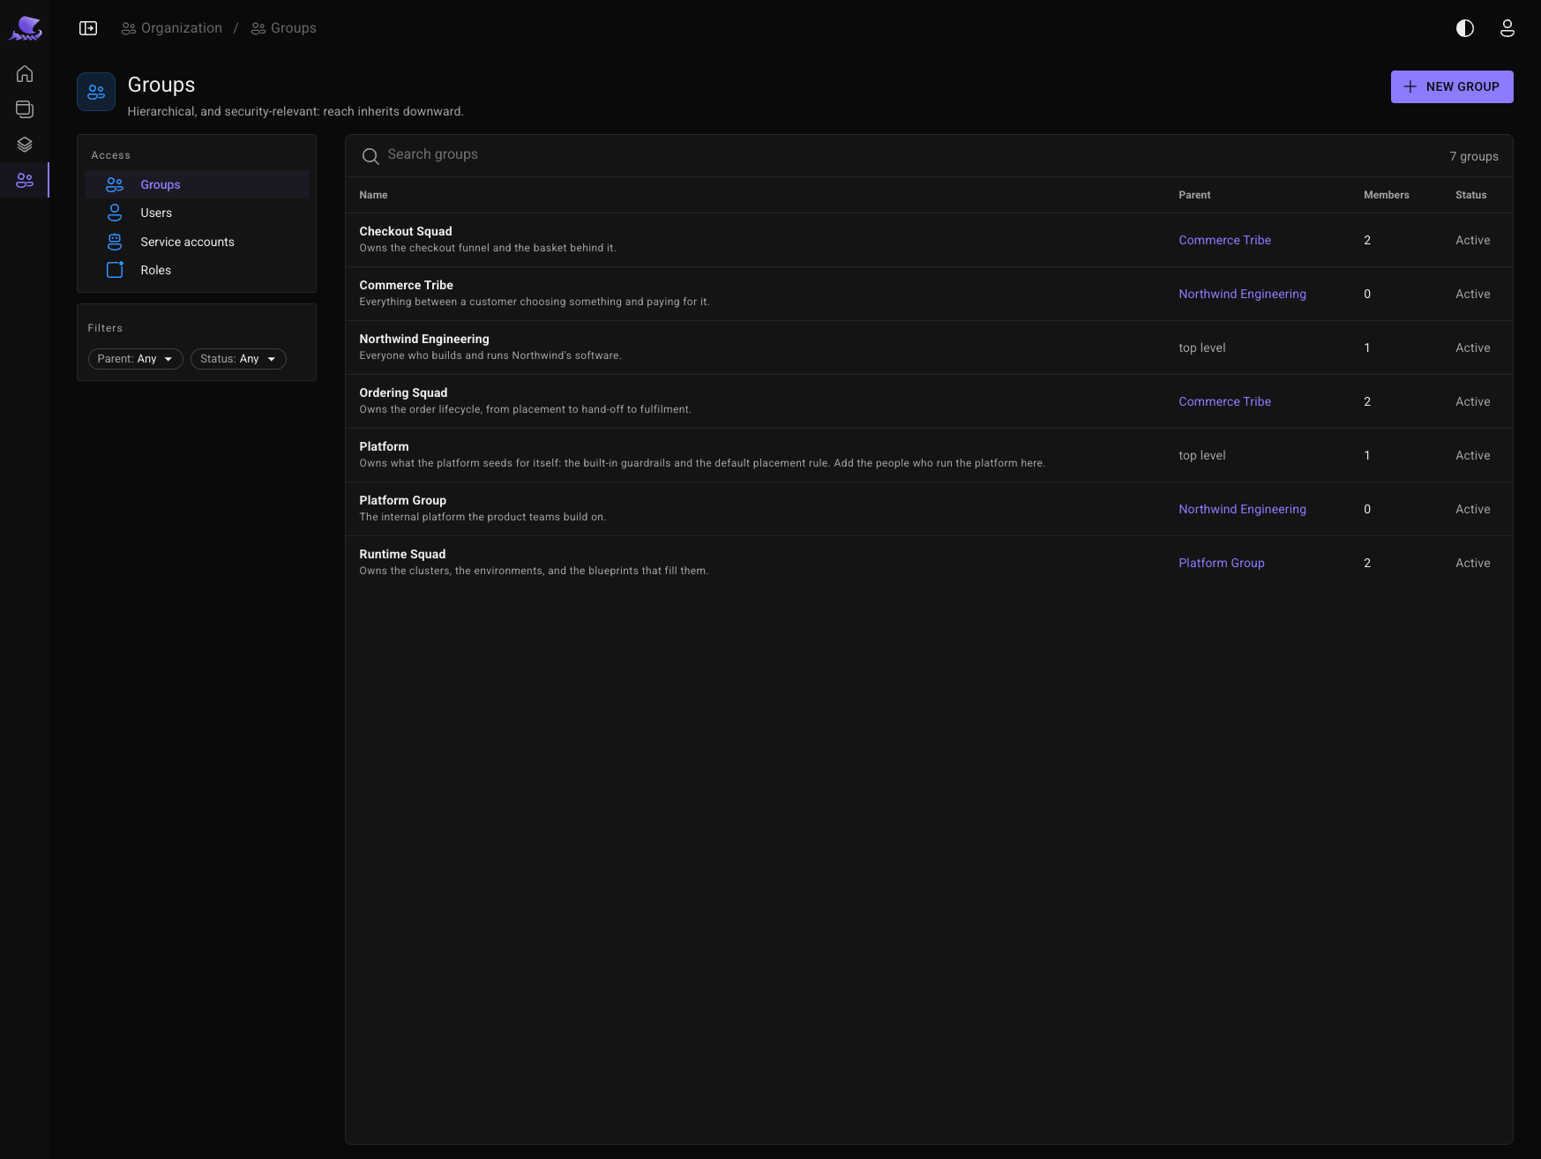
Task: Click the Groups page header icon
Action: coord(96,92)
